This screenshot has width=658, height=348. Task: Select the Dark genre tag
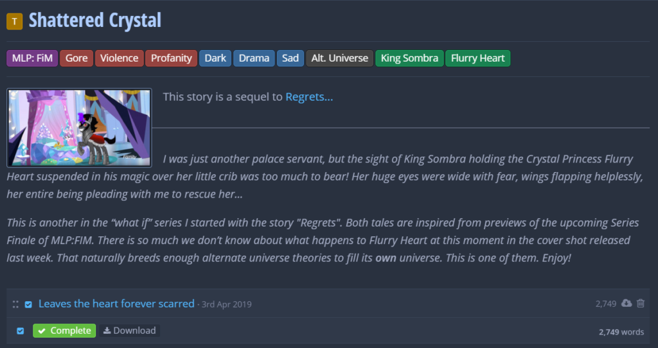215,58
